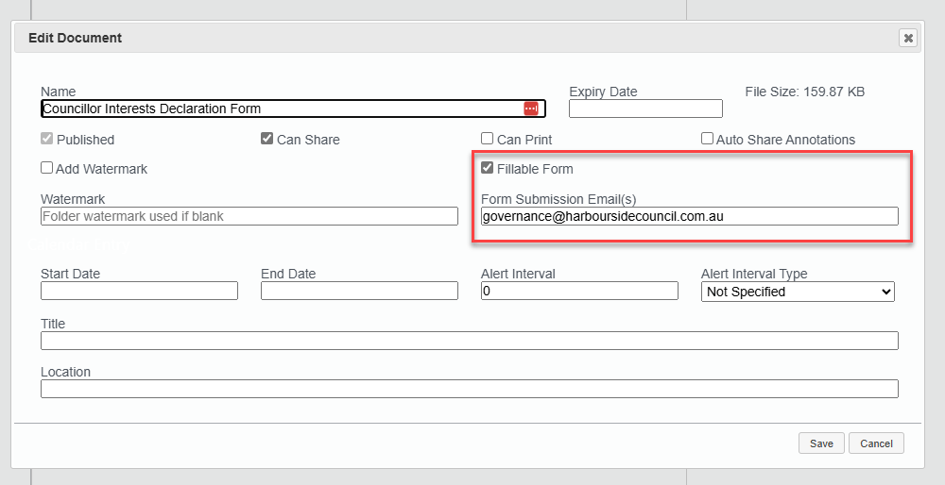The width and height of the screenshot is (945, 485).
Task: Click the red icon inside Name field
Action: coord(530,109)
